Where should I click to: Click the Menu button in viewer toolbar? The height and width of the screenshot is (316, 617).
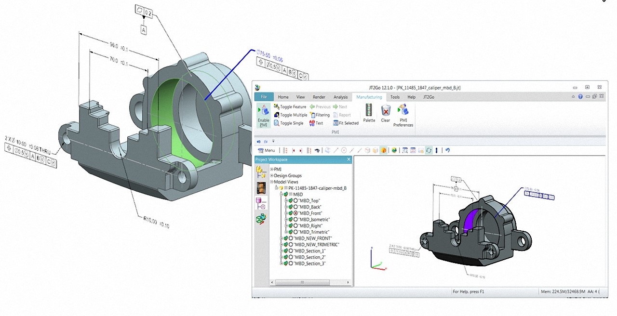[267, 150]
